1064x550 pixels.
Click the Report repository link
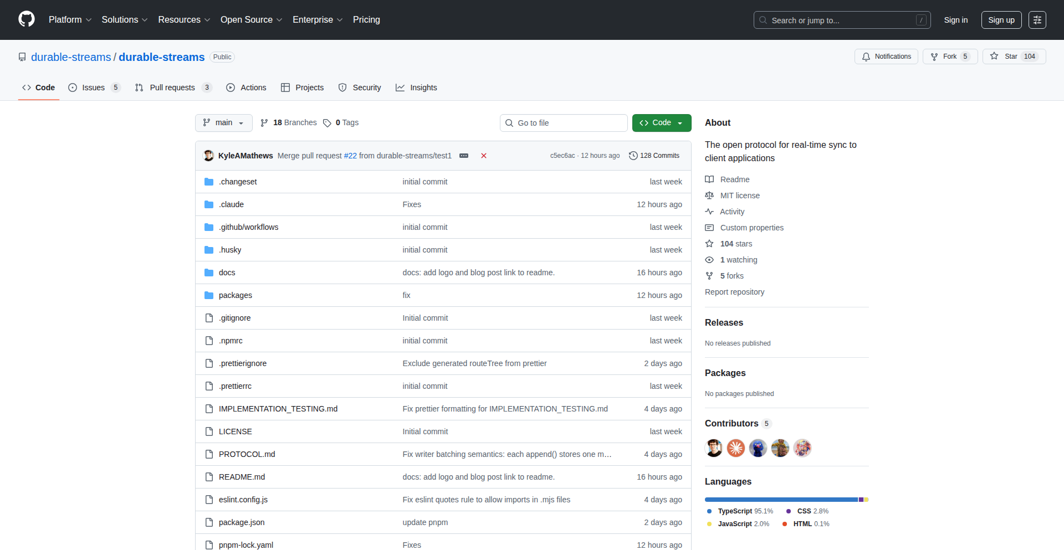tap(734, 292)
